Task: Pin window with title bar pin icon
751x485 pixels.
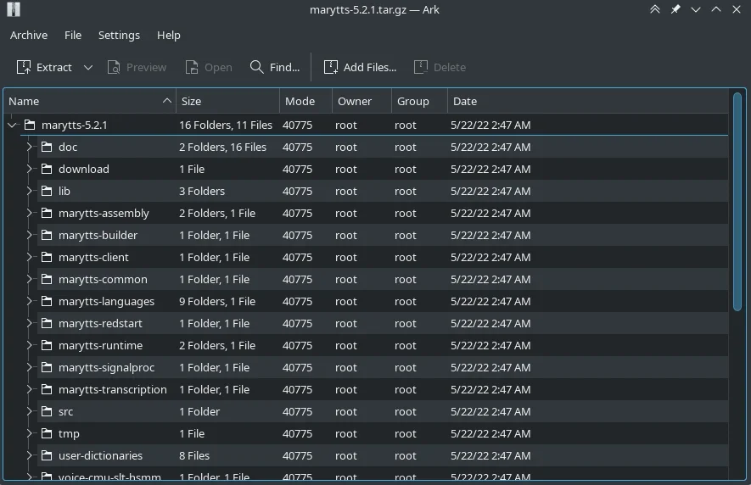Action: pos(675,9)
